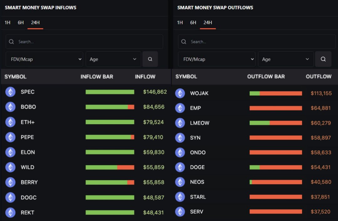Click the Ethereum icon next to EMP
Screen dimensions: 338x221
[x=180, y=108]
